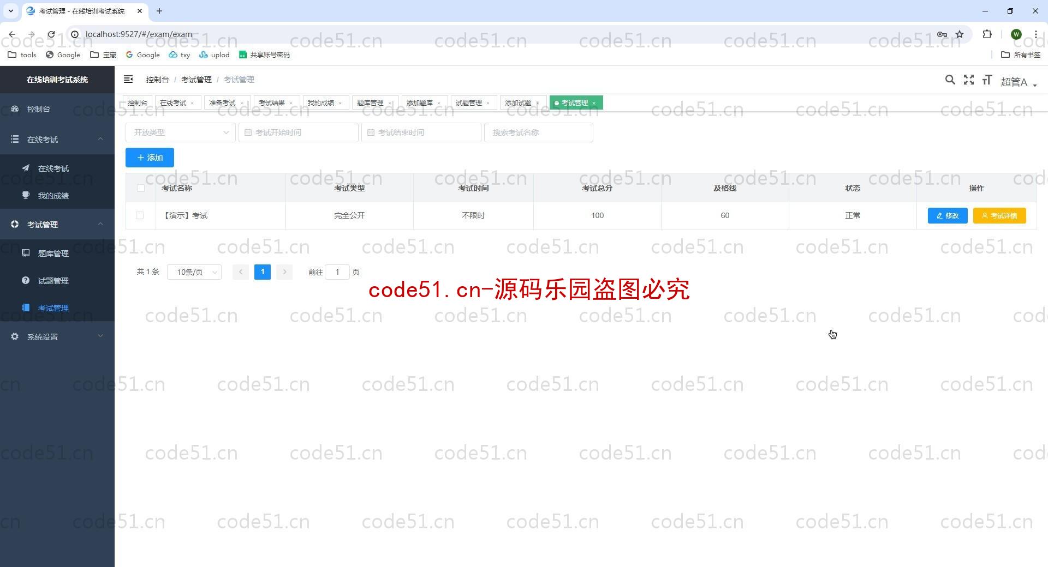Viewport: 1048px width, 567px height.
Task: Open the 共享账号密码 bookmark
Action: tap(264, 55)
